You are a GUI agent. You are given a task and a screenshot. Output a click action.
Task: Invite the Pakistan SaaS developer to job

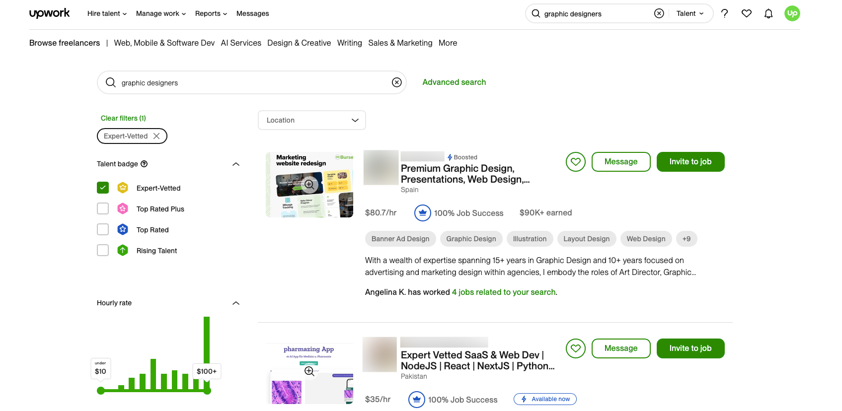click(690, 348)
